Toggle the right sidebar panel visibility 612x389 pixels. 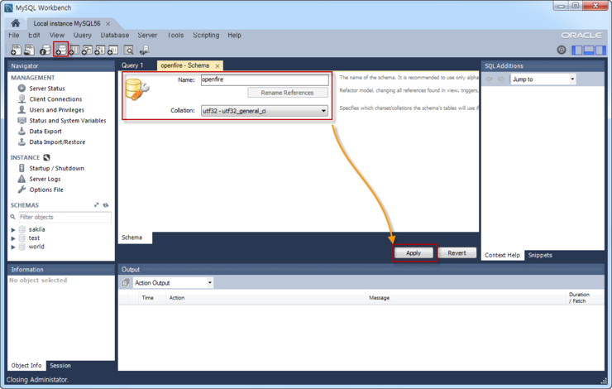click(x=600, y=50)
